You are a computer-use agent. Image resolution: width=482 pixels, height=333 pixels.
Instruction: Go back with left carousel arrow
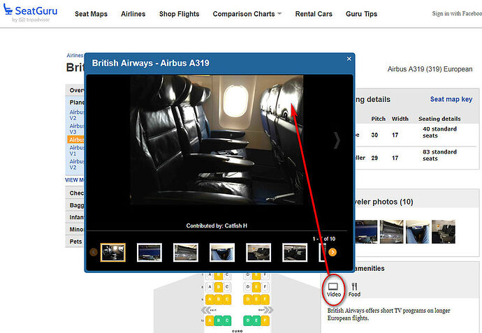coord(94,252)
